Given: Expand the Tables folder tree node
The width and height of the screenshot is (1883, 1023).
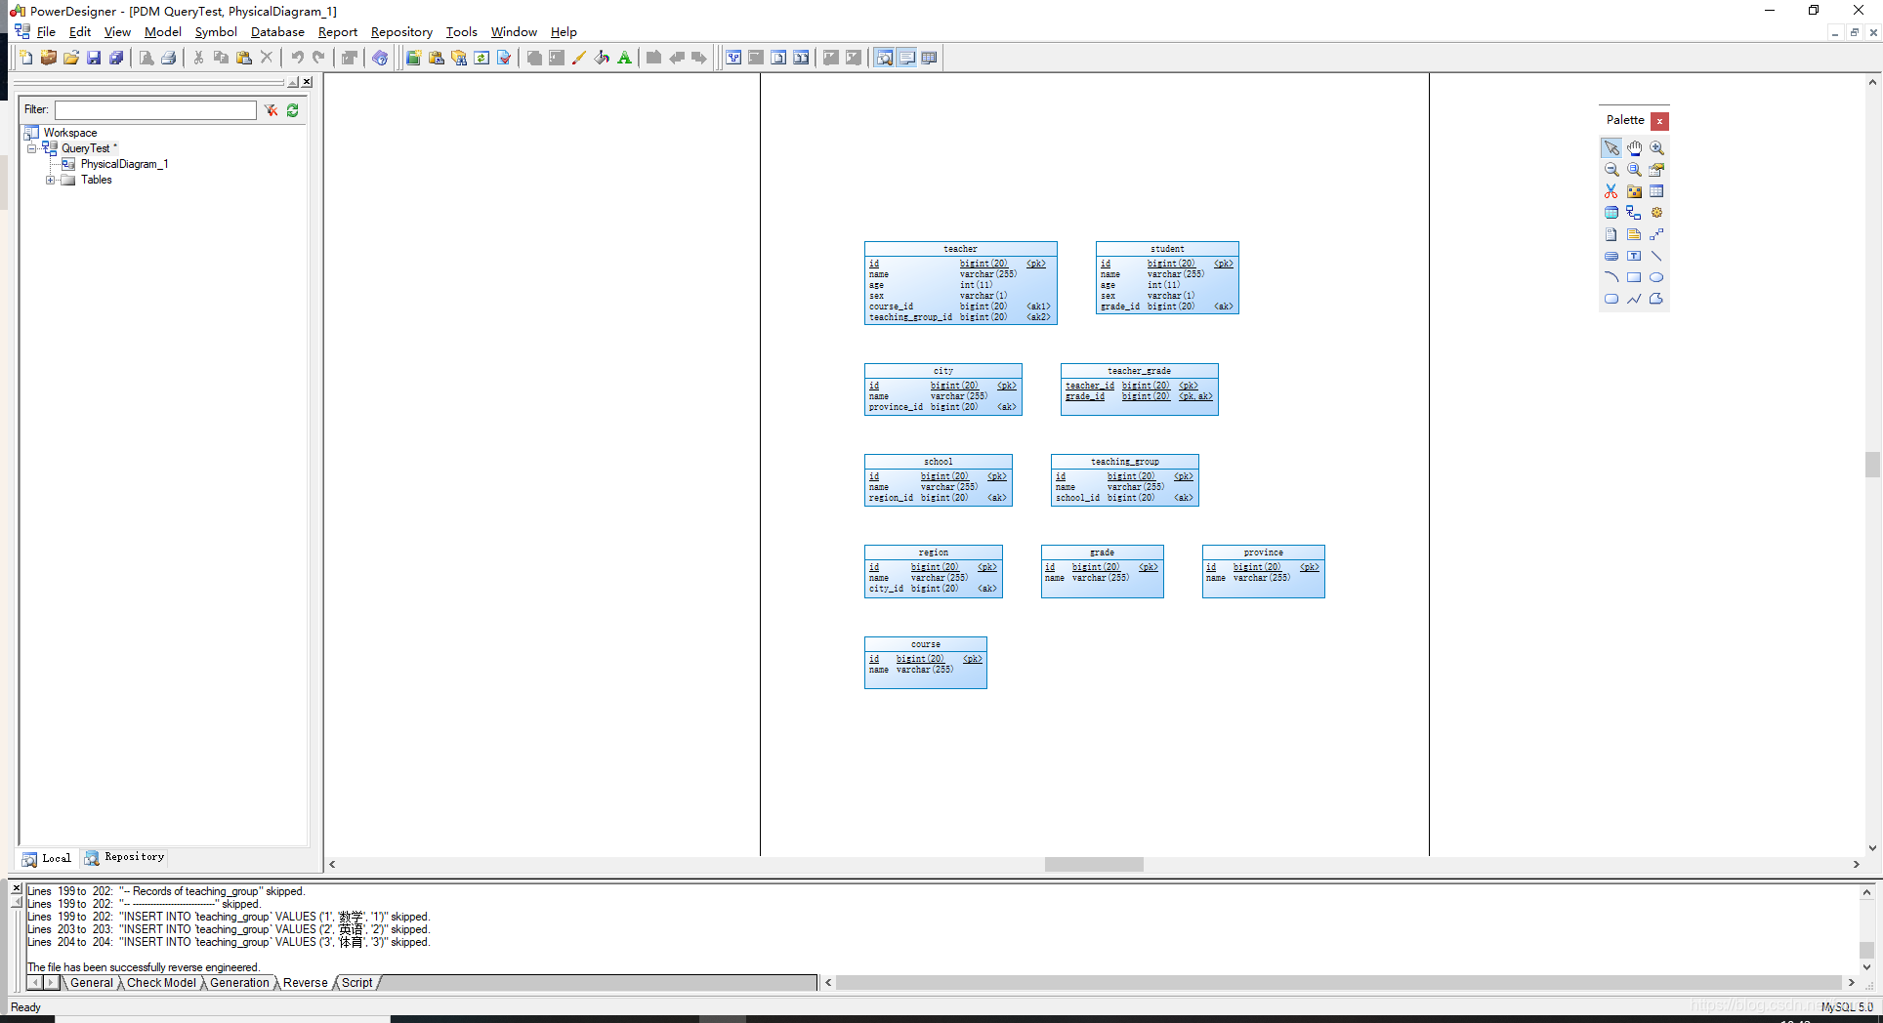Looking at the screenshot, I should pos(50,180).
